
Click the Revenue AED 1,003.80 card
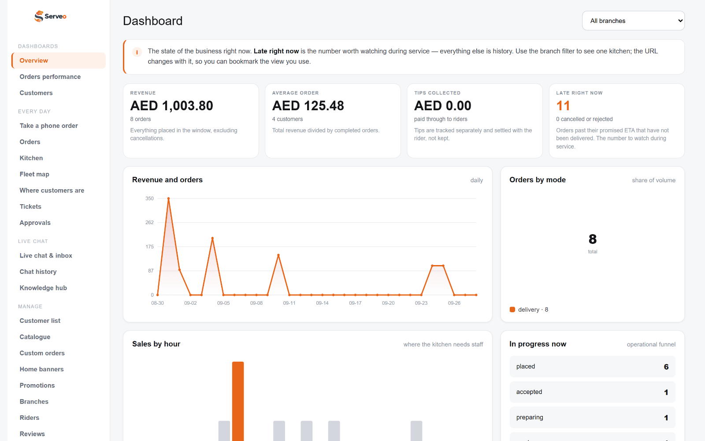point(191,121)
